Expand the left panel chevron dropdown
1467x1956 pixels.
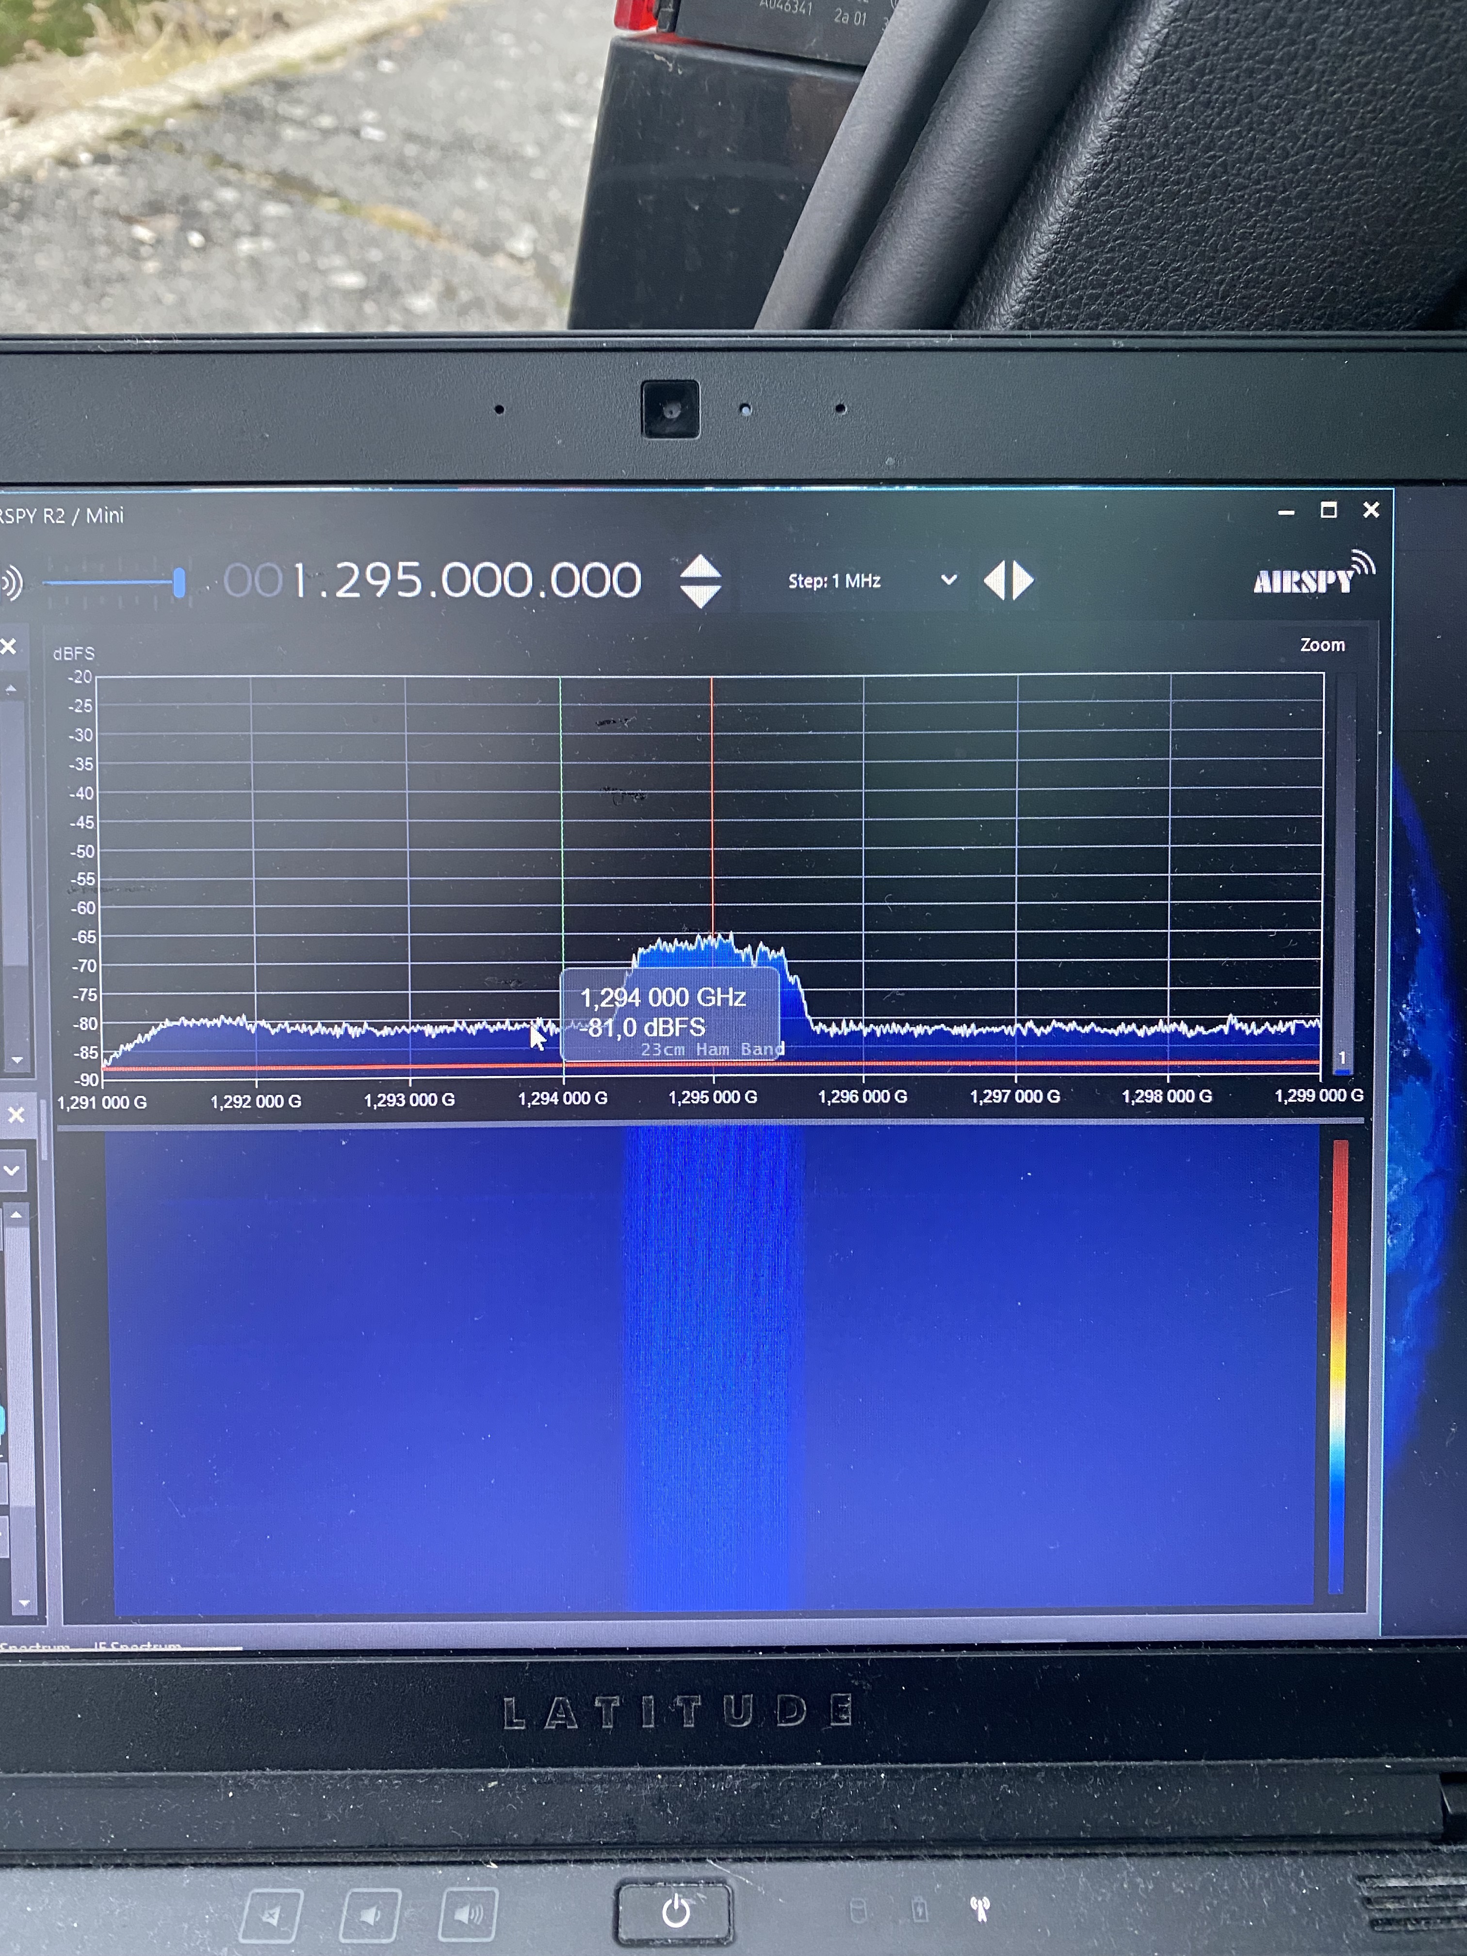pos(13,1171)
